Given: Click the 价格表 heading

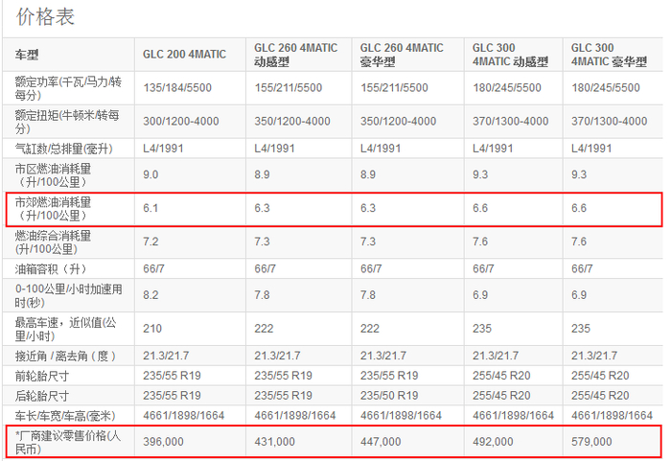Looking at the screenshot, I should (x=45, y=17).
